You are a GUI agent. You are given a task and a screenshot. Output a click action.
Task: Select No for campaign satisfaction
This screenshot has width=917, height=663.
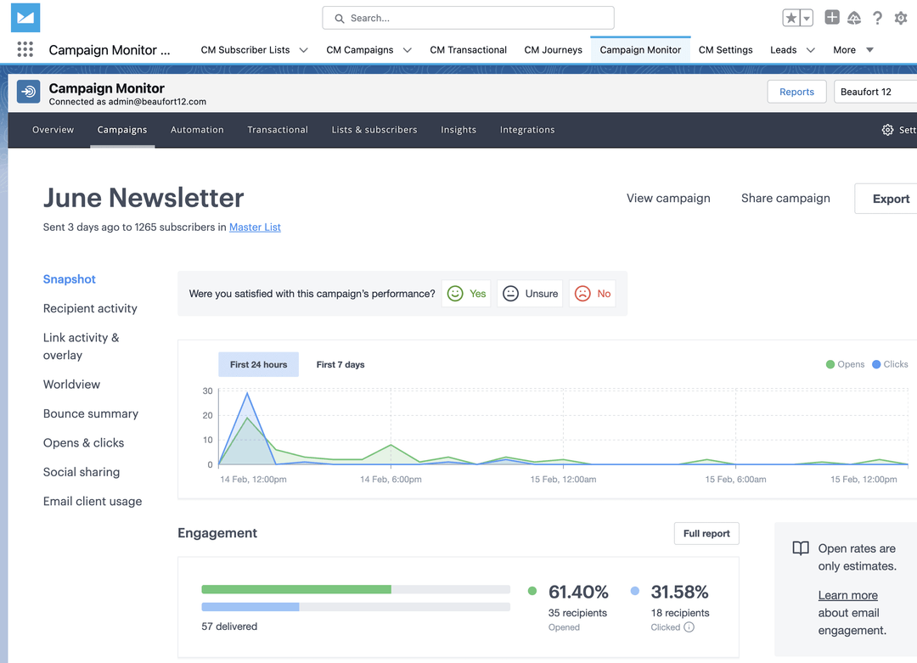point(592,293)
